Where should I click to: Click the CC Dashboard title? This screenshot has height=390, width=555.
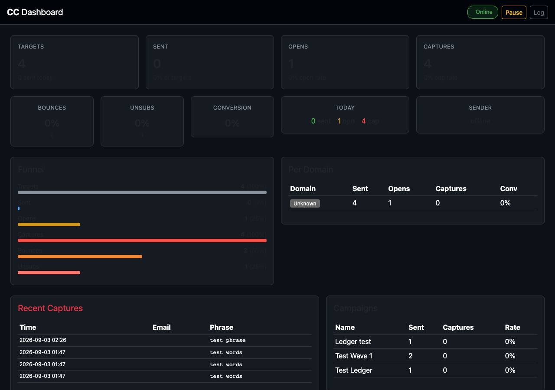click(x=35, y=12)
